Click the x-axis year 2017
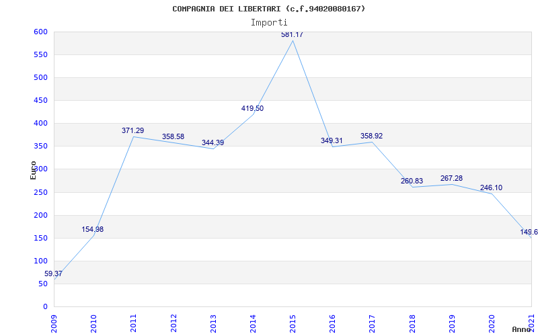 pos(373,323)
